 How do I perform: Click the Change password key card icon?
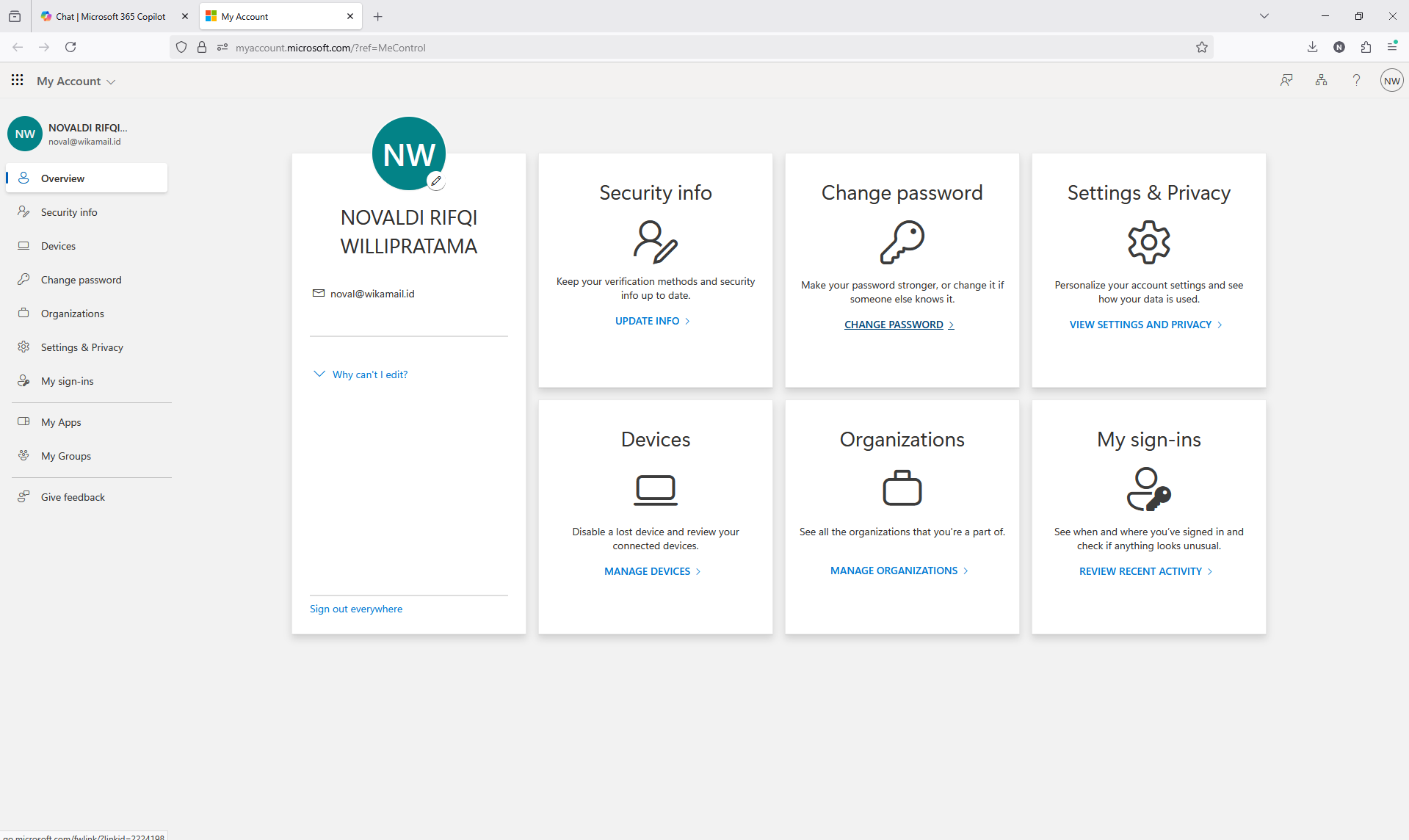[x=902, y=242]
